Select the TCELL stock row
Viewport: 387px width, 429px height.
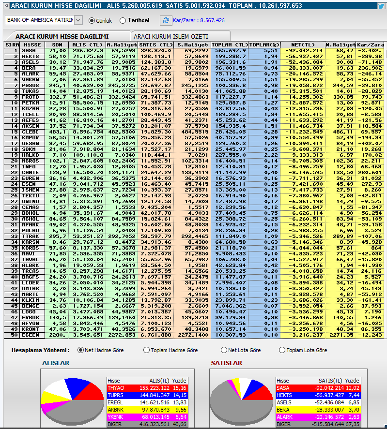coord(194,114)
